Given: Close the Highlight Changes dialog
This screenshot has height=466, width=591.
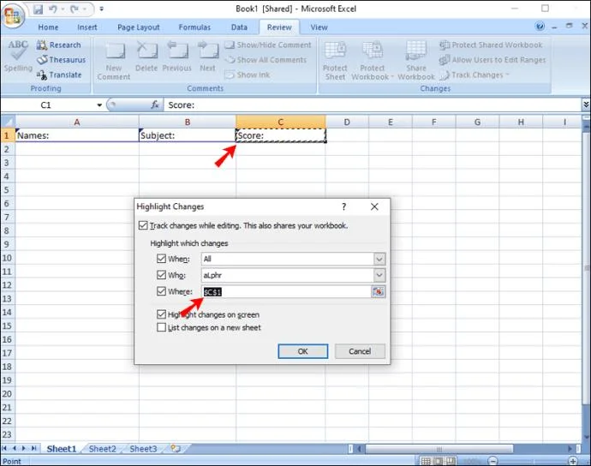Looking at the screenshot, I should pyautogui.click(x=374, y=206).
